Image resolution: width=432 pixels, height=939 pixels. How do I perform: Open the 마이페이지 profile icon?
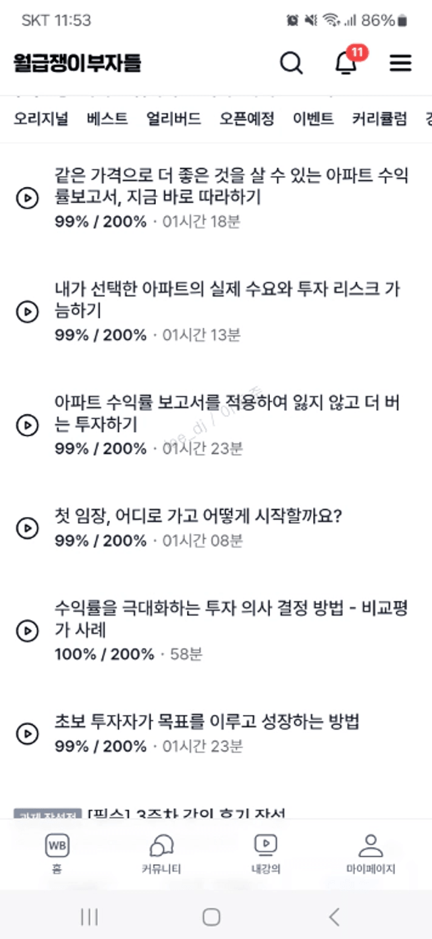point(370,853)
